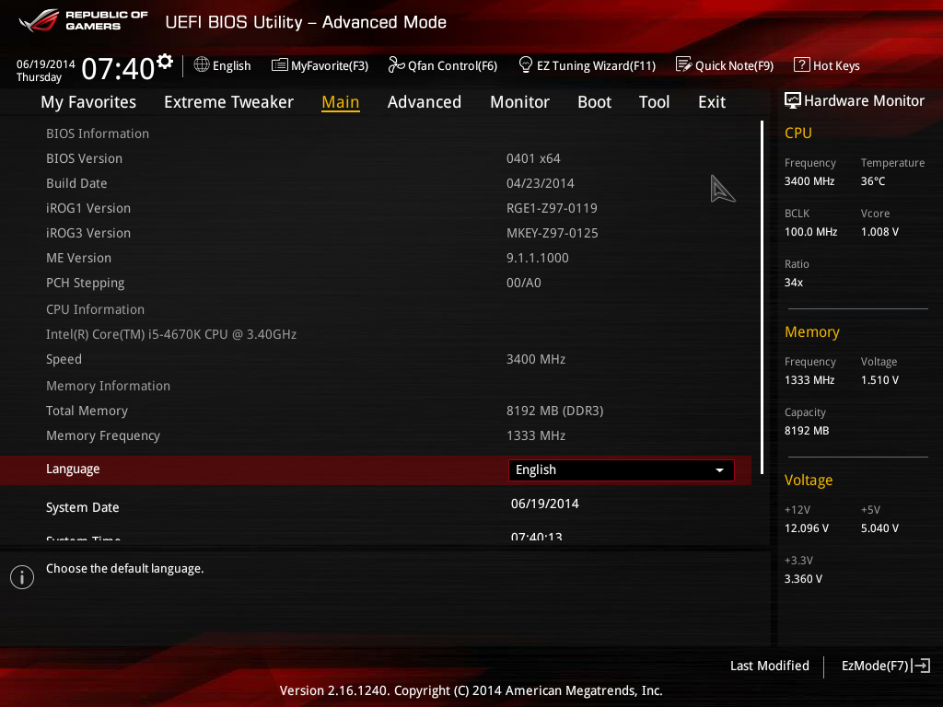This screenshot has width=943, height=707.
Task: Click the info icon beside help text
Action: click(x=22, y=577)
